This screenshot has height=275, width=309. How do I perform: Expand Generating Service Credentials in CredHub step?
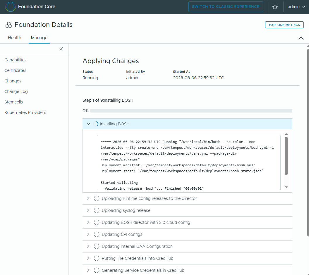pos(88,271)
